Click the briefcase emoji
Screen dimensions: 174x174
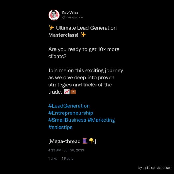point(73,92)
